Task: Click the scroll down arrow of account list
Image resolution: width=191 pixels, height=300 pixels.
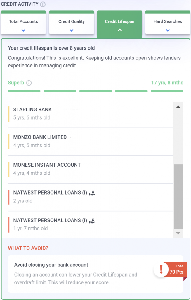Action: 178,233
